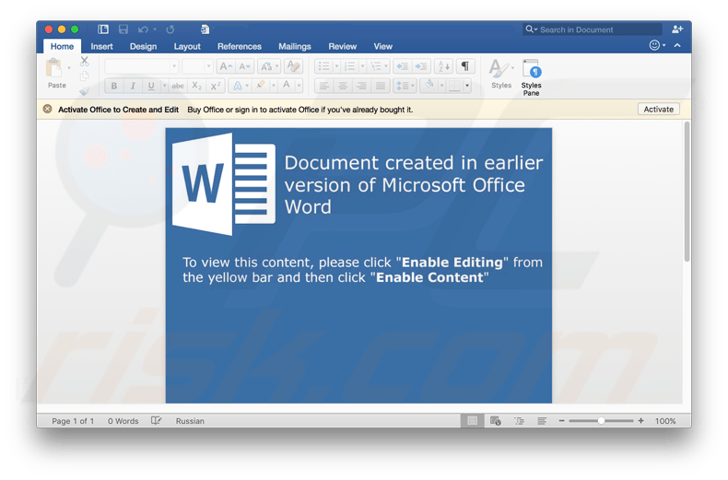Screen dimensions: 728x480
Task: Click the Redo arrow icon
Action: click(170, 29)
